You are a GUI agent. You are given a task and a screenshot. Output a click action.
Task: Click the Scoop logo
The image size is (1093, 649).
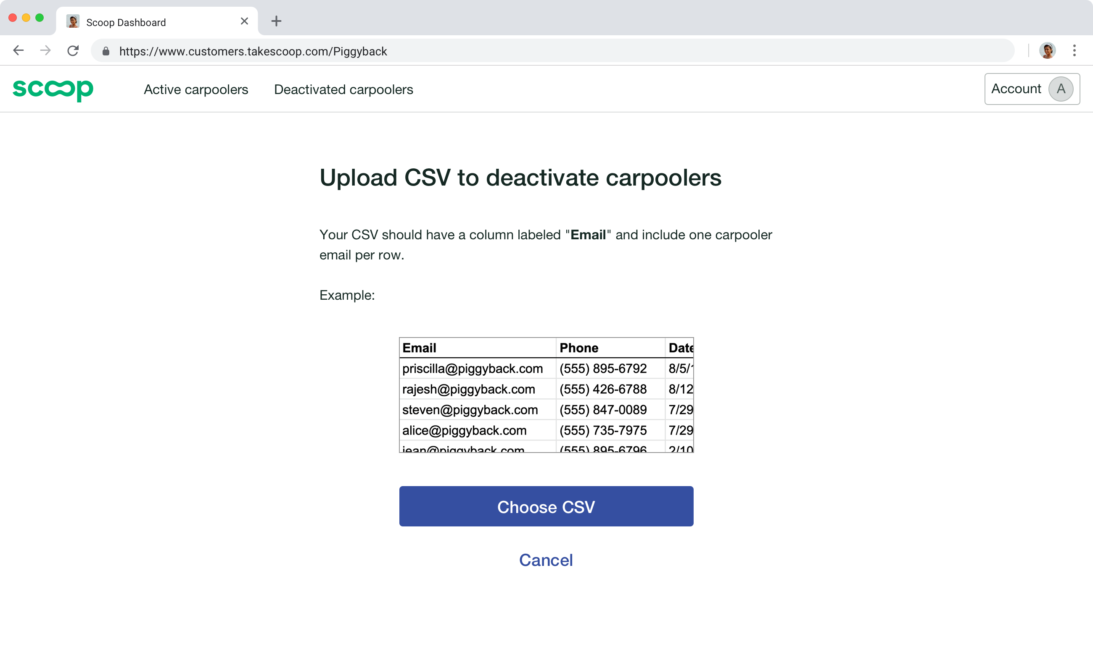[x=53, y=89]
